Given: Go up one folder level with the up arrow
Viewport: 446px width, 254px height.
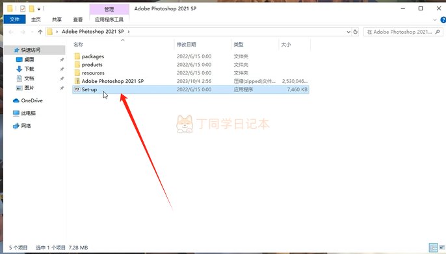Looking at the screenshot, I should click(x=40, y=32).
